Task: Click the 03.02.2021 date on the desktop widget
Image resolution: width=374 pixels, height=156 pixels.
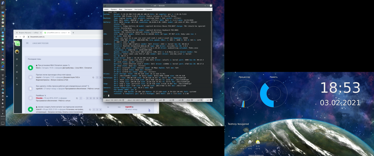Action: (x=340, y=103)
